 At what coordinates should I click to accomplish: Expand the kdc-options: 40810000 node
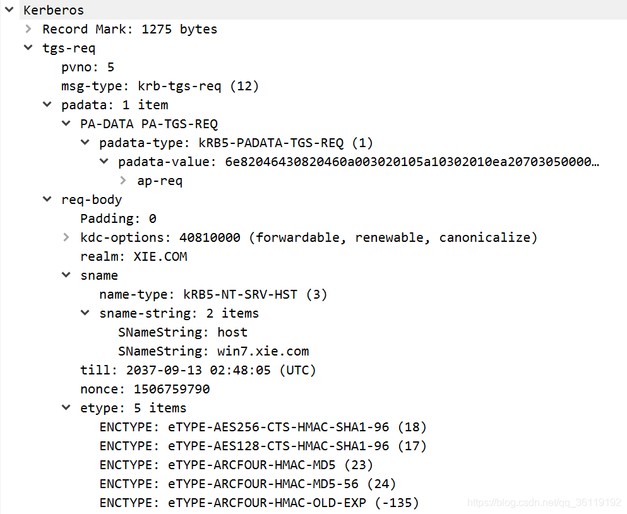[x=66, y=237]
